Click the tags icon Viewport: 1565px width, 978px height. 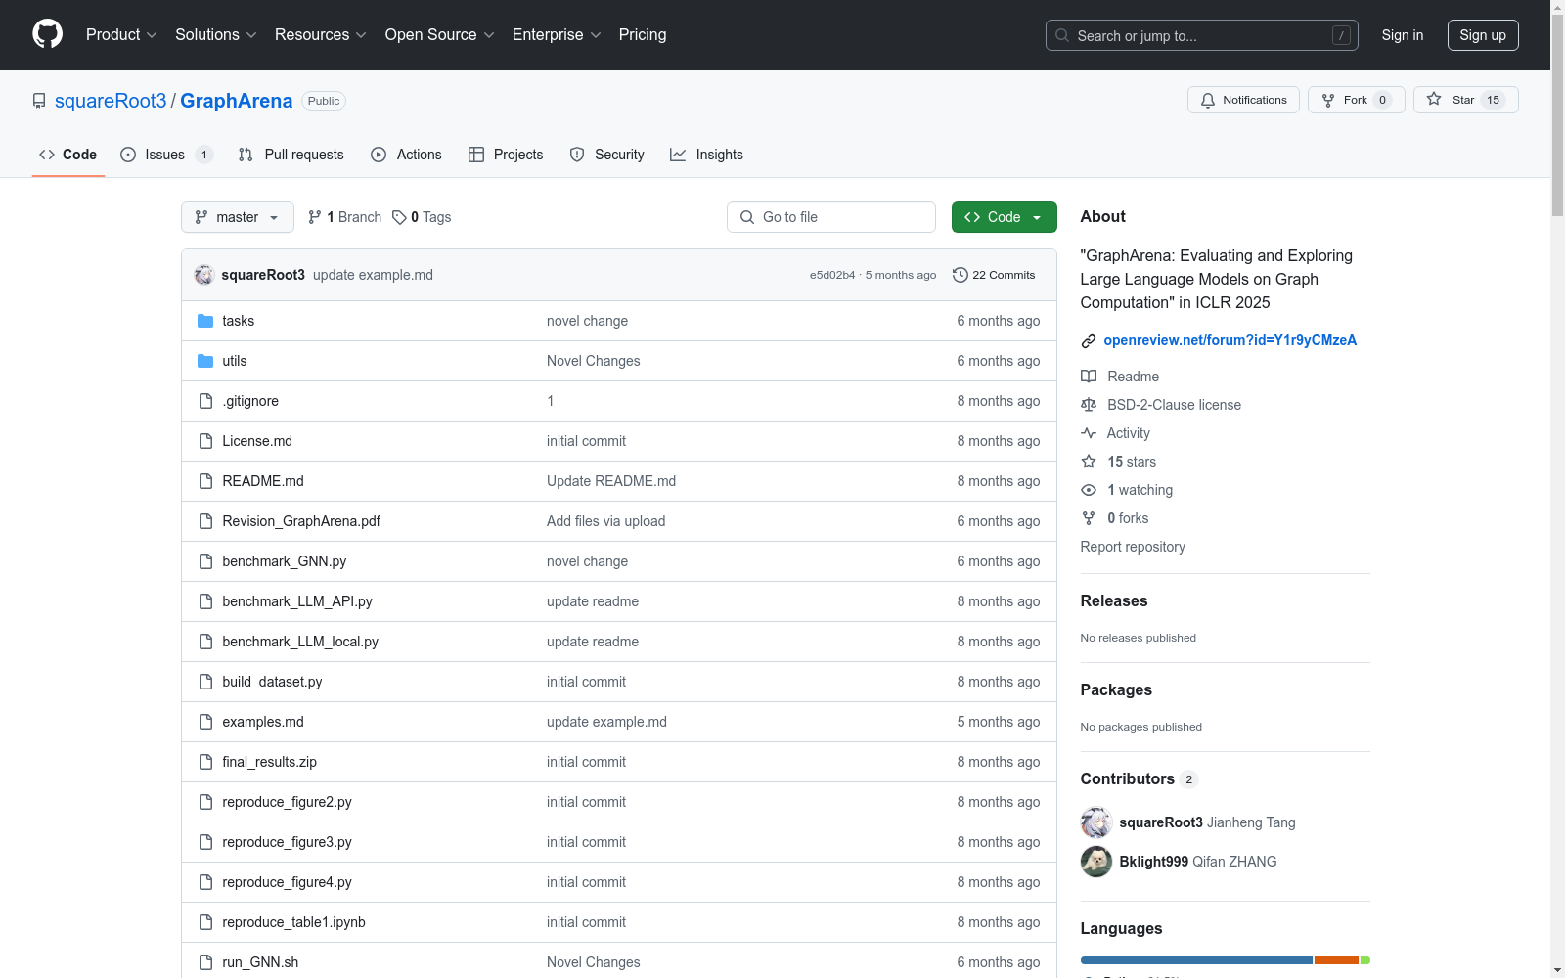[x=399, y=217]
